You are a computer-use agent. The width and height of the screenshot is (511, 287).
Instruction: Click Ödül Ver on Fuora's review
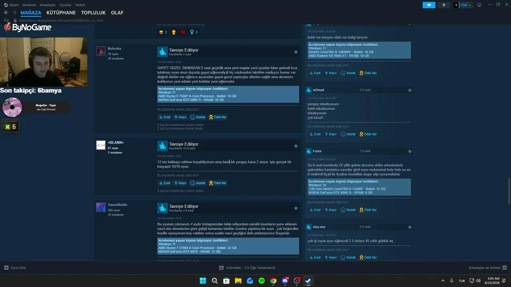368,210
